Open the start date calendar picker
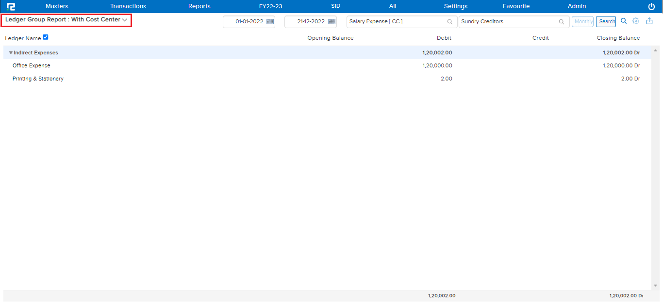Image resolution: width=663 pixels, height=303 pixels. click(270, 22)
